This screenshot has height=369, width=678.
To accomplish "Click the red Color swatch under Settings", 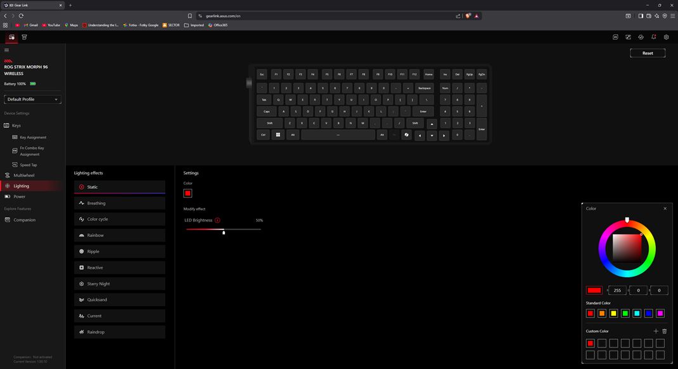I will (x=188, y=193).
